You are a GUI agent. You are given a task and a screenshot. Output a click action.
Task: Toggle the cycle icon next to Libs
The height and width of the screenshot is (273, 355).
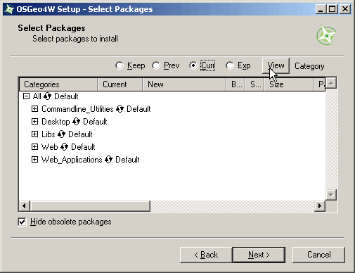click(x=61, y=134)
